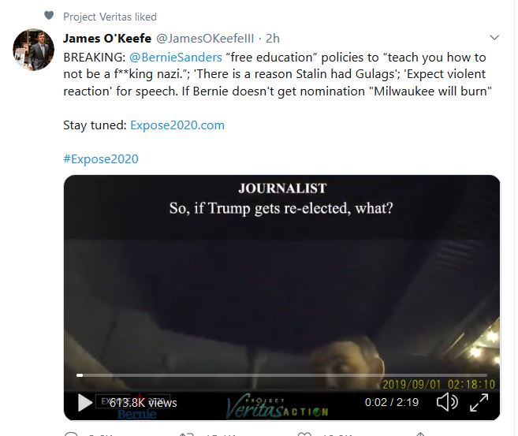The image size is (518, 436).
Task: Click the 613.8K views counter
Action: click(143, 403)
